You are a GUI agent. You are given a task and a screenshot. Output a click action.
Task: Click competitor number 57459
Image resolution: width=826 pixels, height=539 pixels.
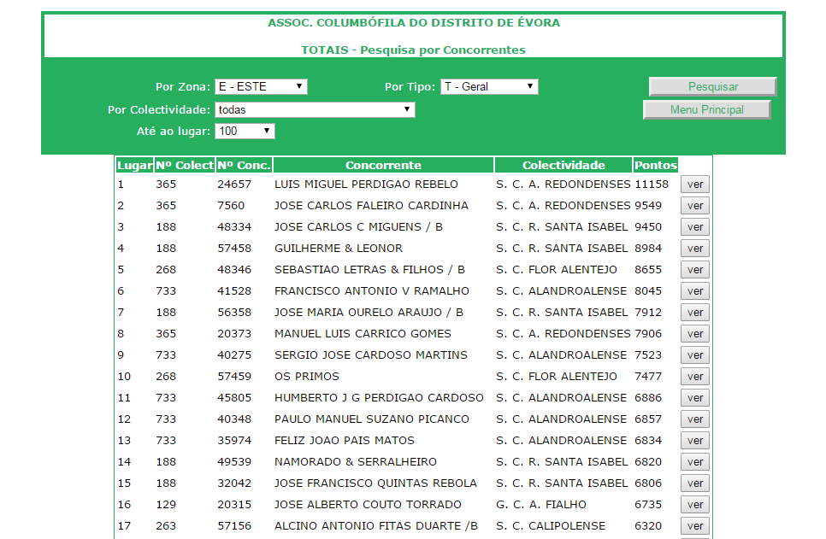click(x=234, y=377)
